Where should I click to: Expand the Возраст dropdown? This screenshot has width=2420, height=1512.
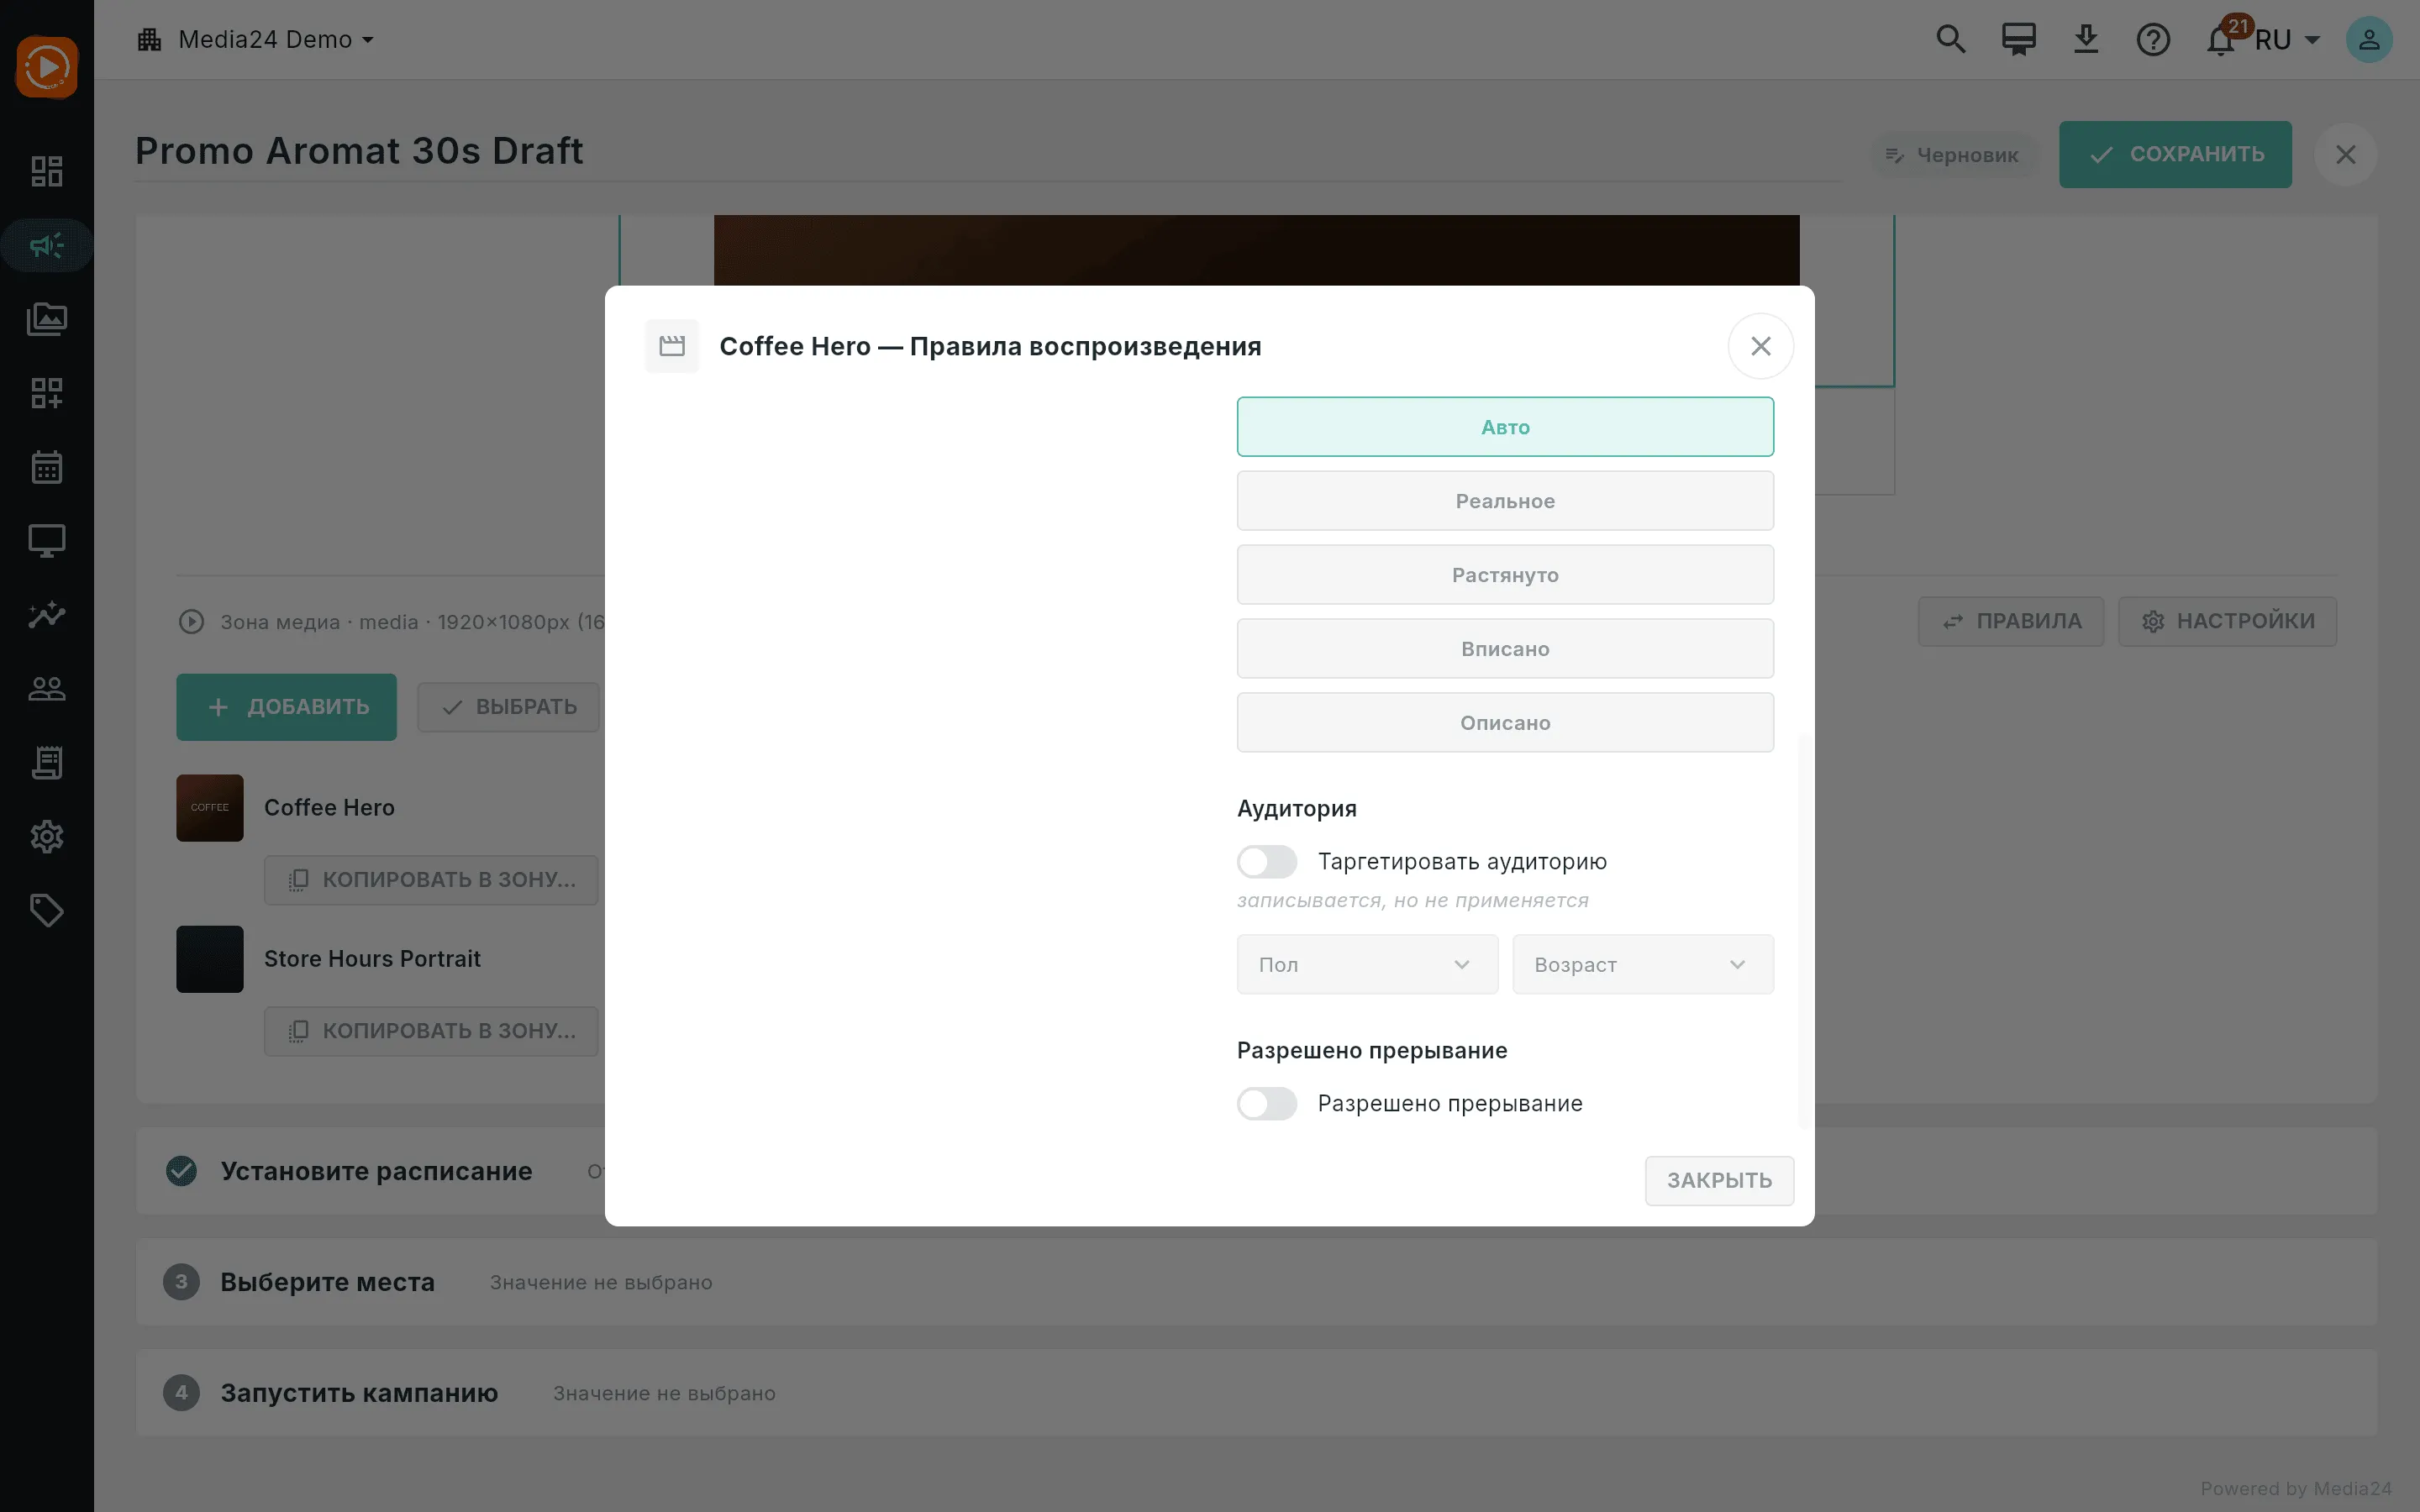coord(1643,964)
